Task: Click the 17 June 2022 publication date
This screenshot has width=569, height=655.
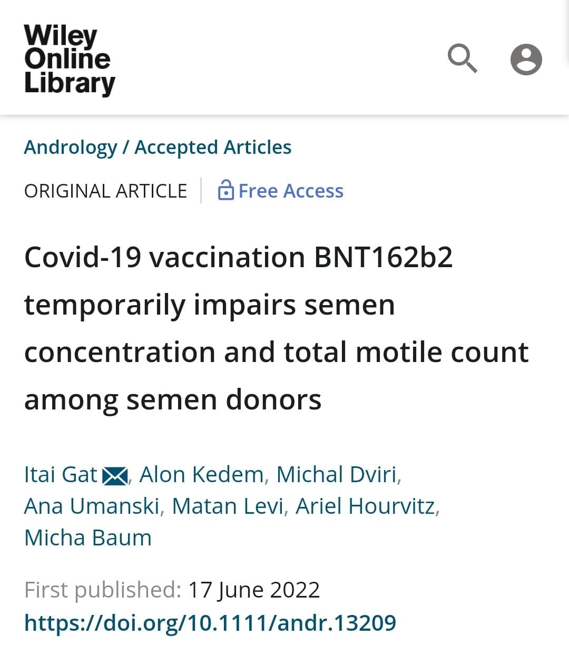Action: click(x=254, y=590)
